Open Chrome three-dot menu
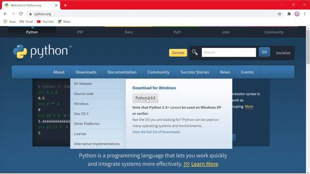Screen dimensions: 310x174 coord(305,14)
